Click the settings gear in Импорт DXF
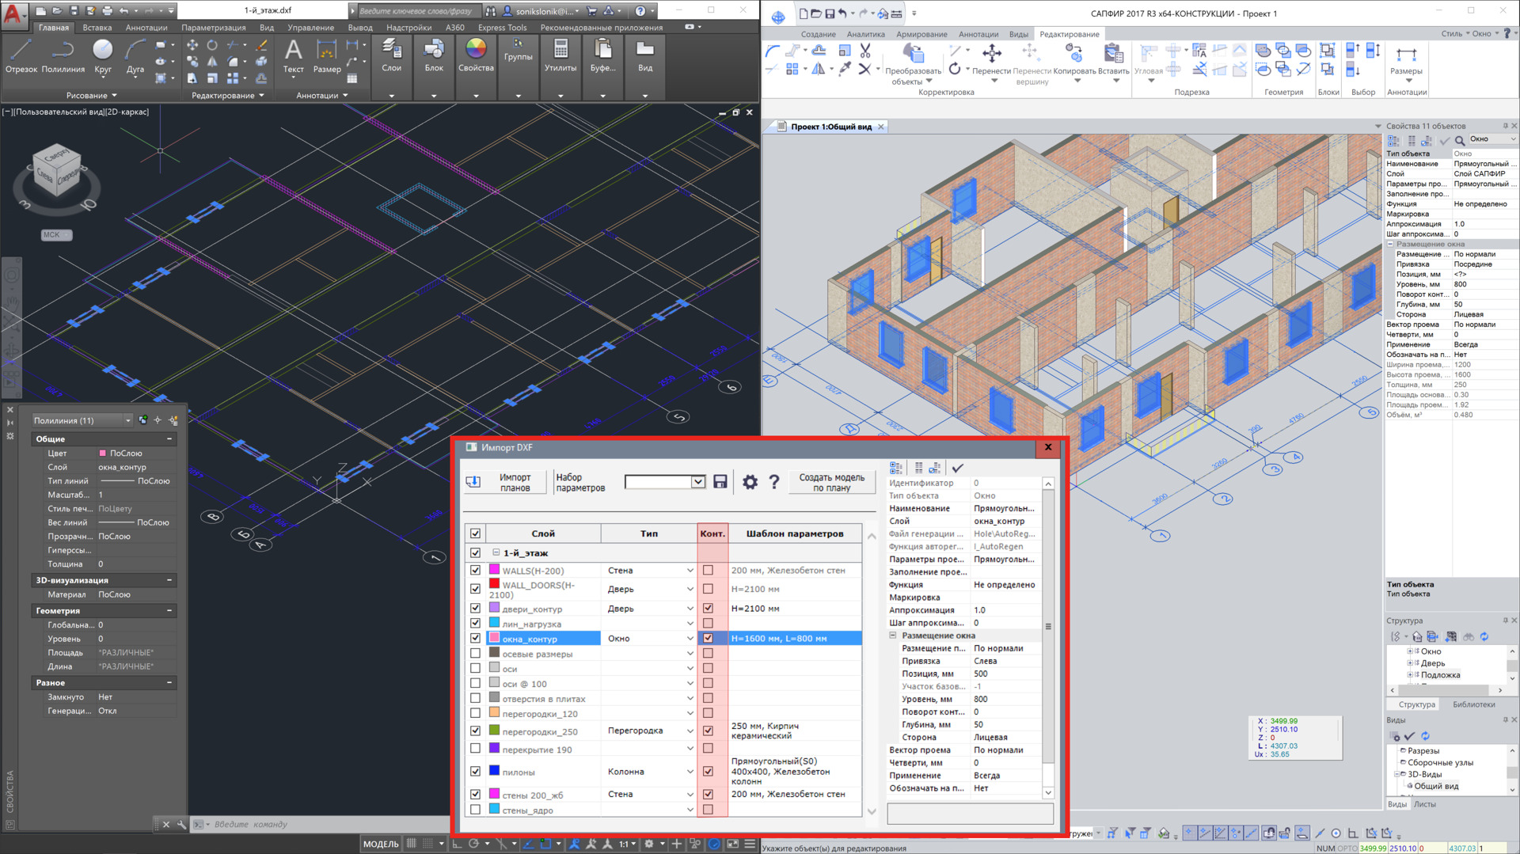 [750, 482]
